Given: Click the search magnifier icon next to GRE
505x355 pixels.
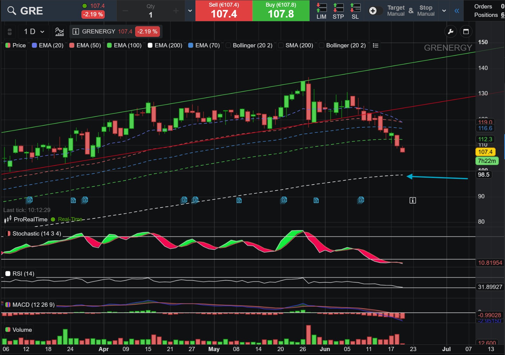Looking at the screenshot, I should click(x=12, y=11).
